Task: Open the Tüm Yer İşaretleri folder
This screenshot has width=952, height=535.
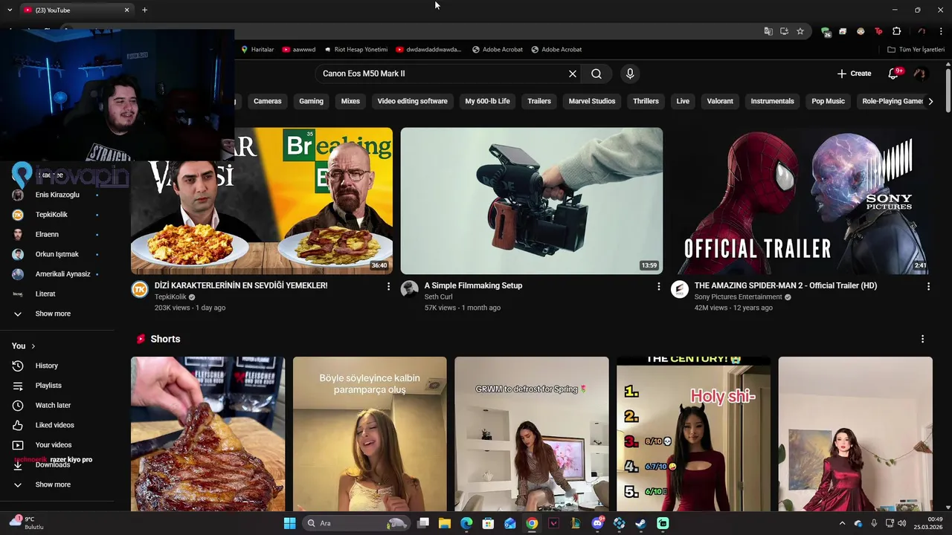Action: (x=916, y=50)
